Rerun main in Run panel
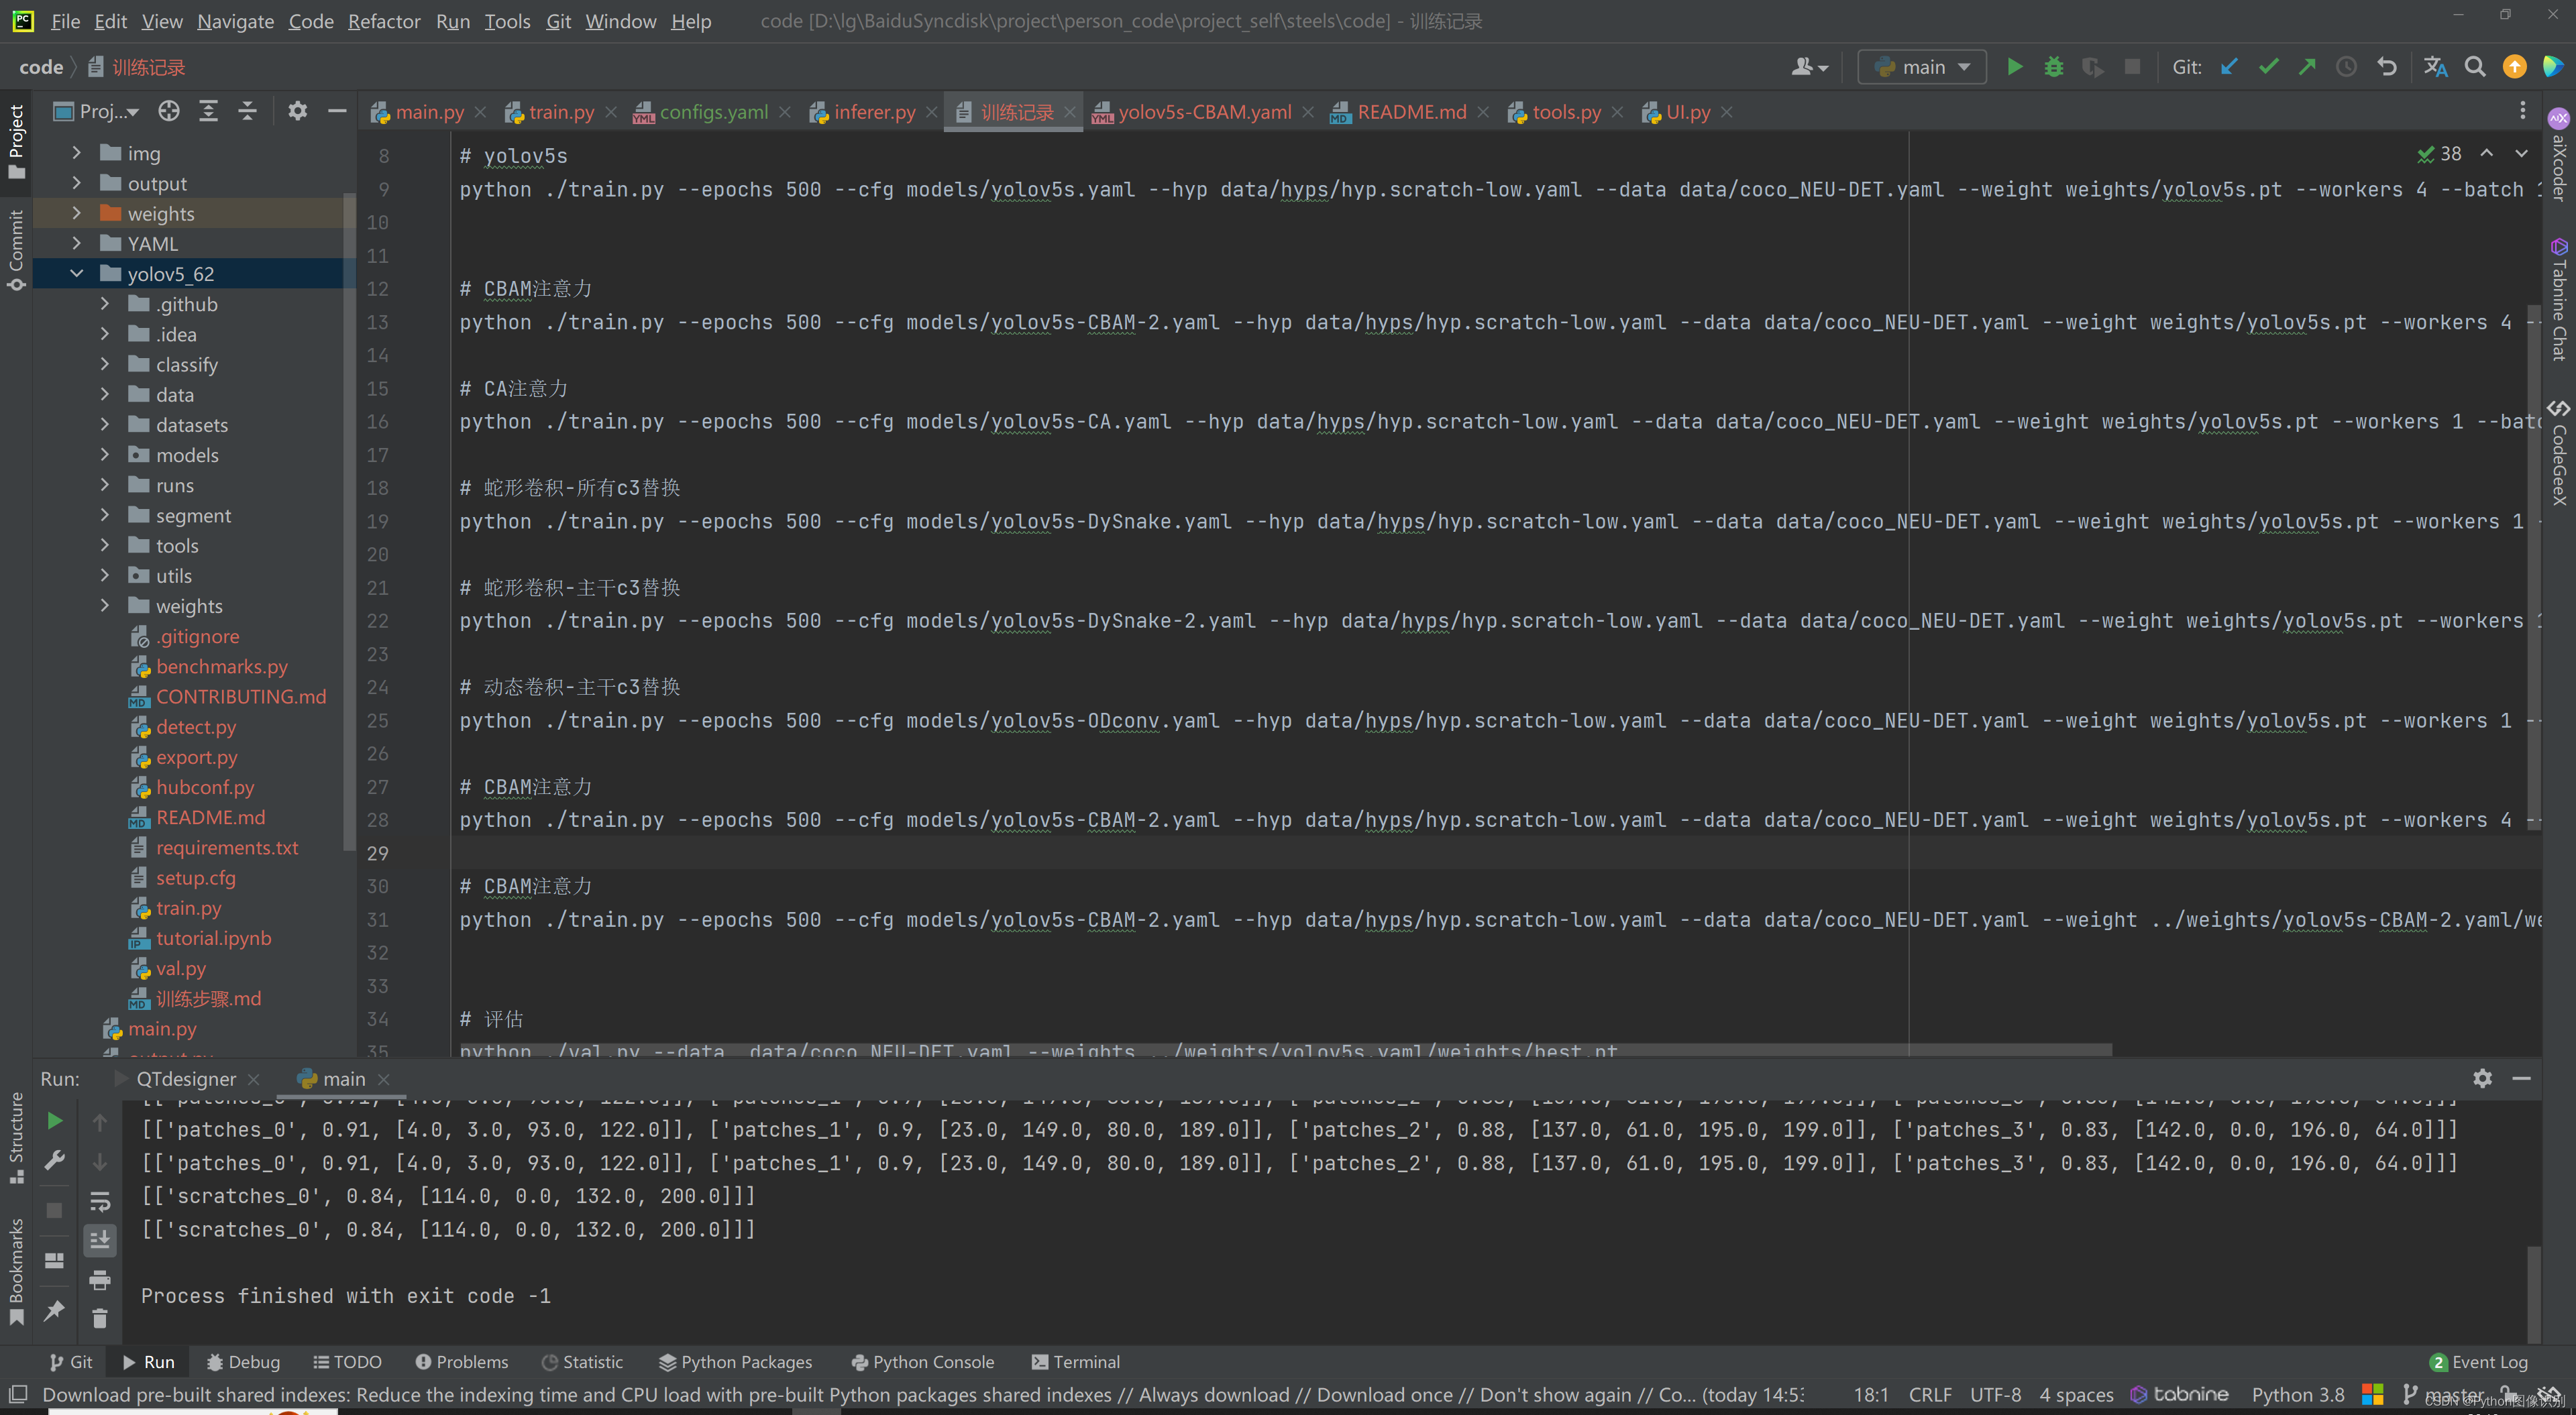This screenshot has width=2576, height=1415. pyautogui.click(x=55, y=1121)
